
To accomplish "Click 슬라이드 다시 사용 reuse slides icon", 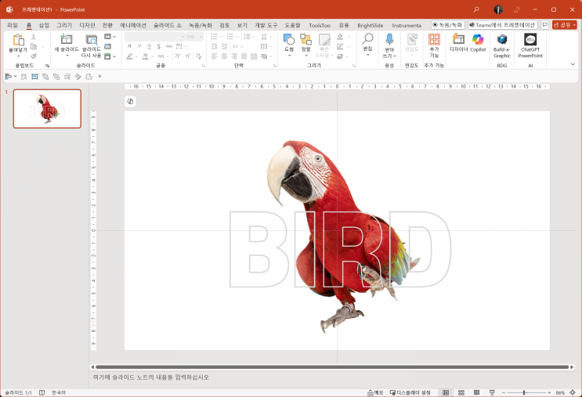I will [x=92, y=40].
